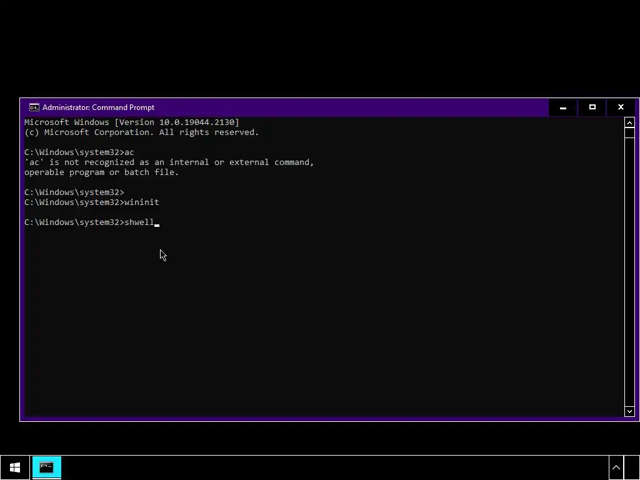Maximize the Command Prompt window

coord(592,107)
